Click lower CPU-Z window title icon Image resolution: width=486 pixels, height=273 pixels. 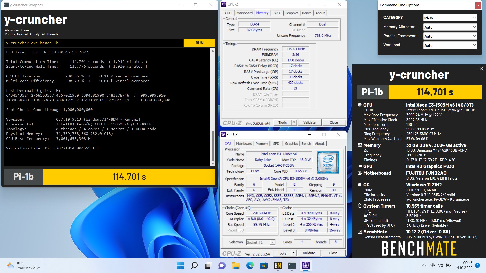223,134
